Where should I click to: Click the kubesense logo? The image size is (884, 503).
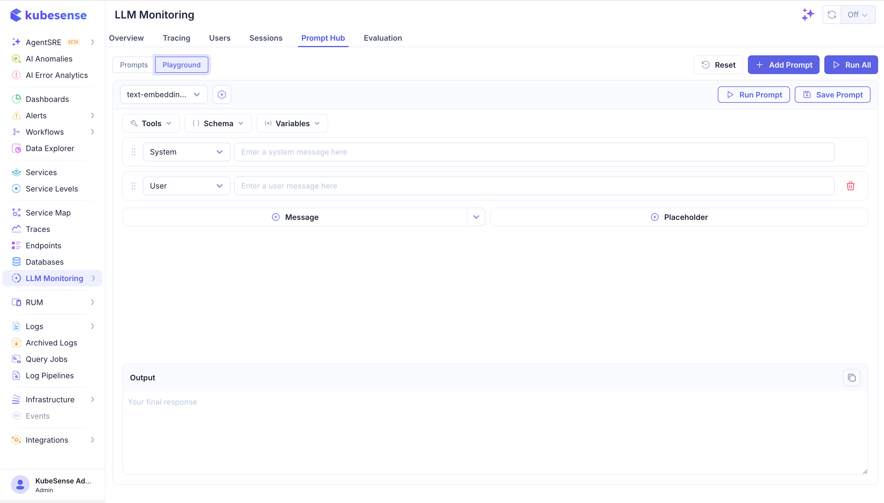click(x=48, y=15)
